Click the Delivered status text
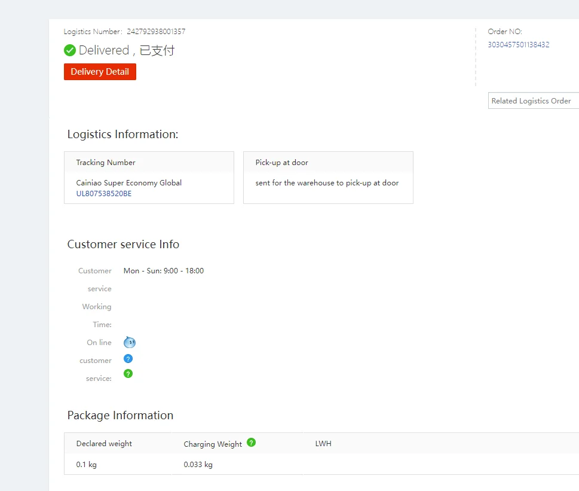Image resolution: width=579 pixels, height=491 pixels. [104, 51]
